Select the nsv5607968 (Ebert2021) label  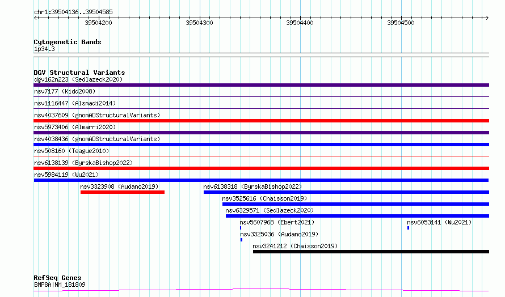point(277,222)
